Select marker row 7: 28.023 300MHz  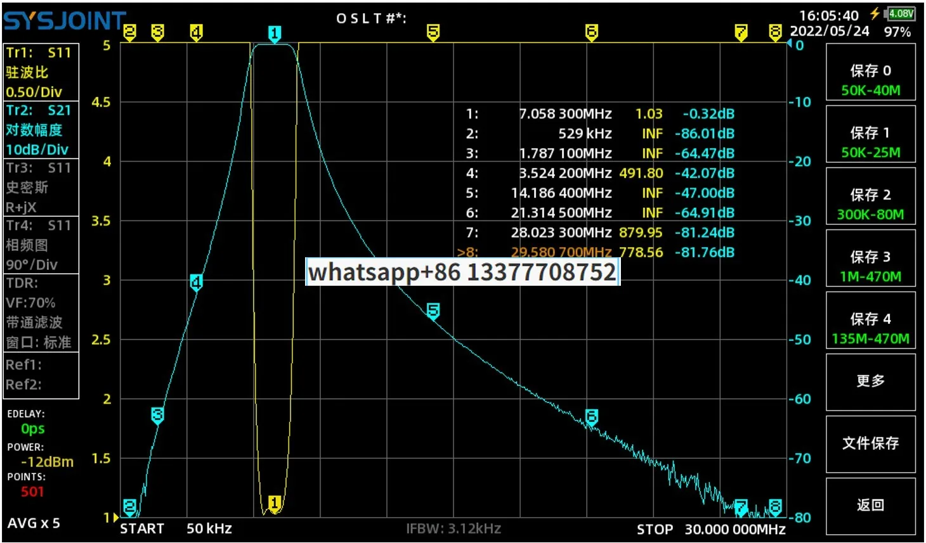pyautogui.click(x=600, y=233)
